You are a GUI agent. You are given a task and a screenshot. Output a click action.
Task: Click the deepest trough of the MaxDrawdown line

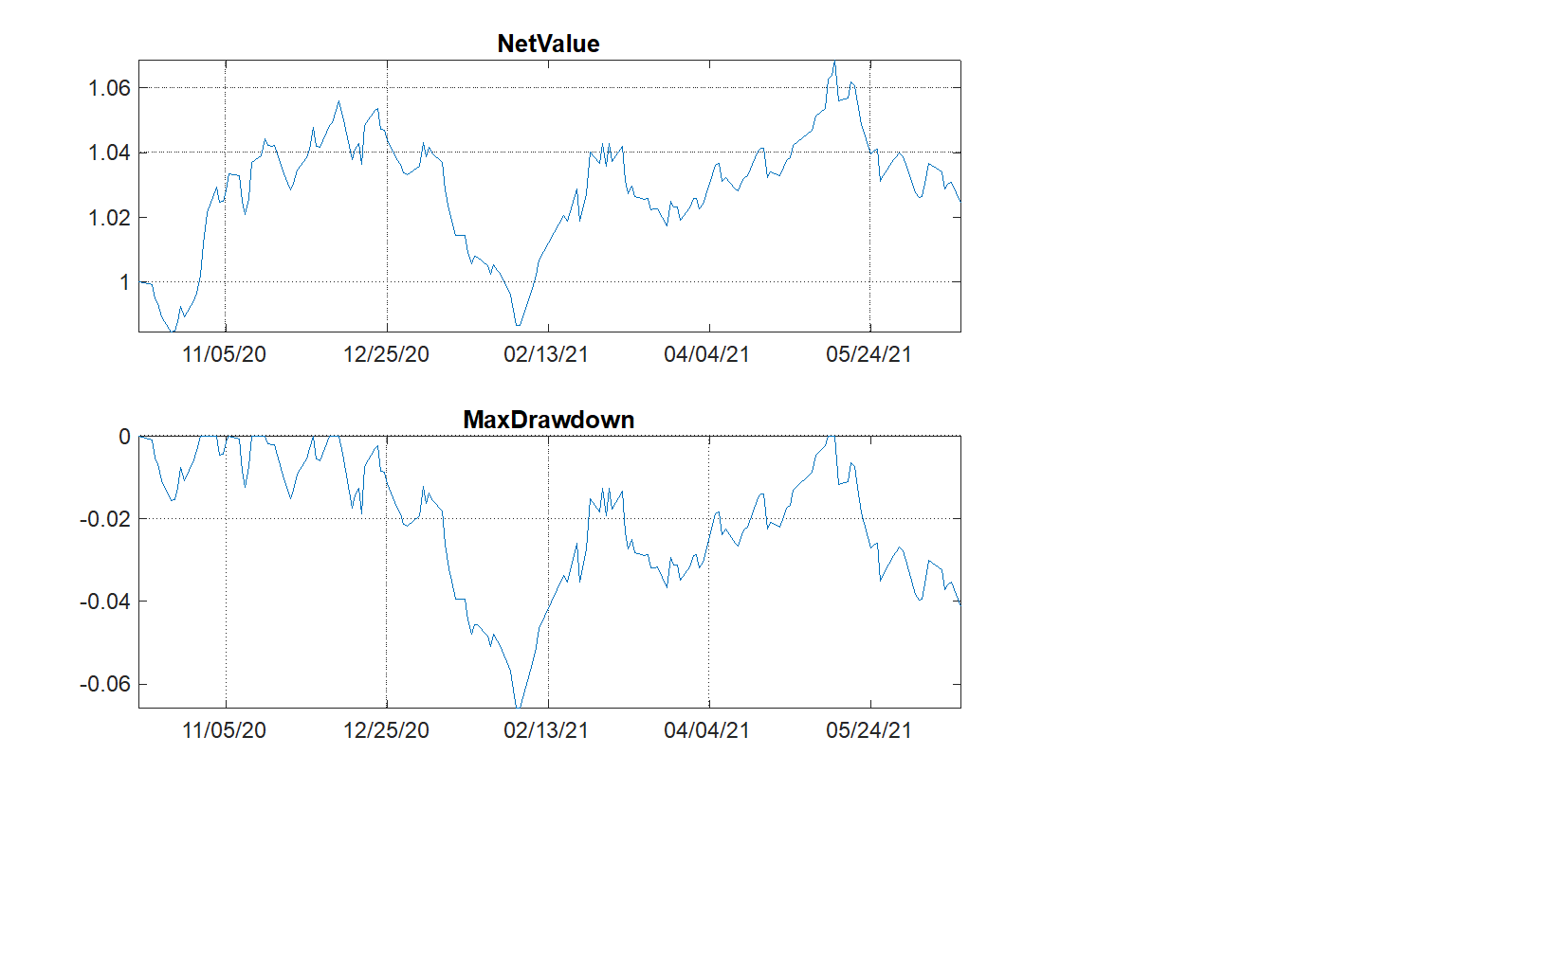pos(518,706)
